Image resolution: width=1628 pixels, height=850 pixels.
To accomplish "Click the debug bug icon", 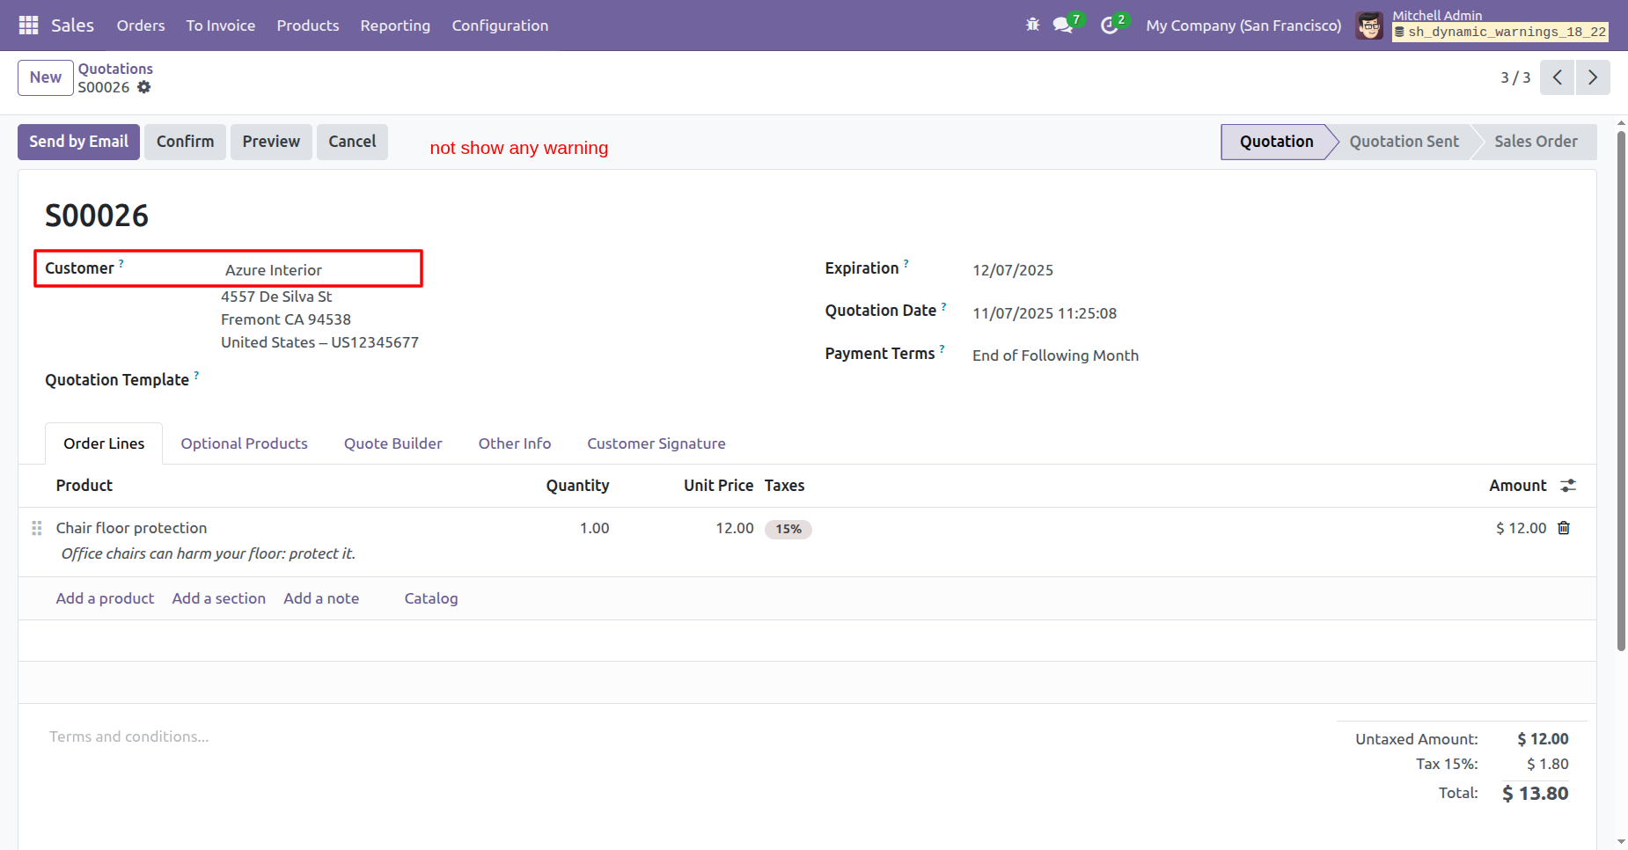I will coord(1032,26).
